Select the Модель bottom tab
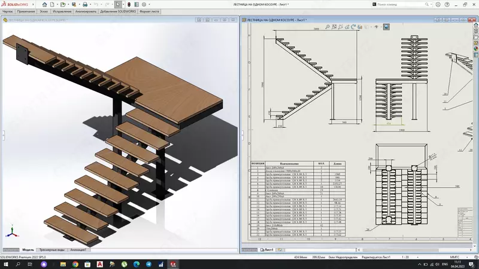479x269 pixels. [28, 249]
